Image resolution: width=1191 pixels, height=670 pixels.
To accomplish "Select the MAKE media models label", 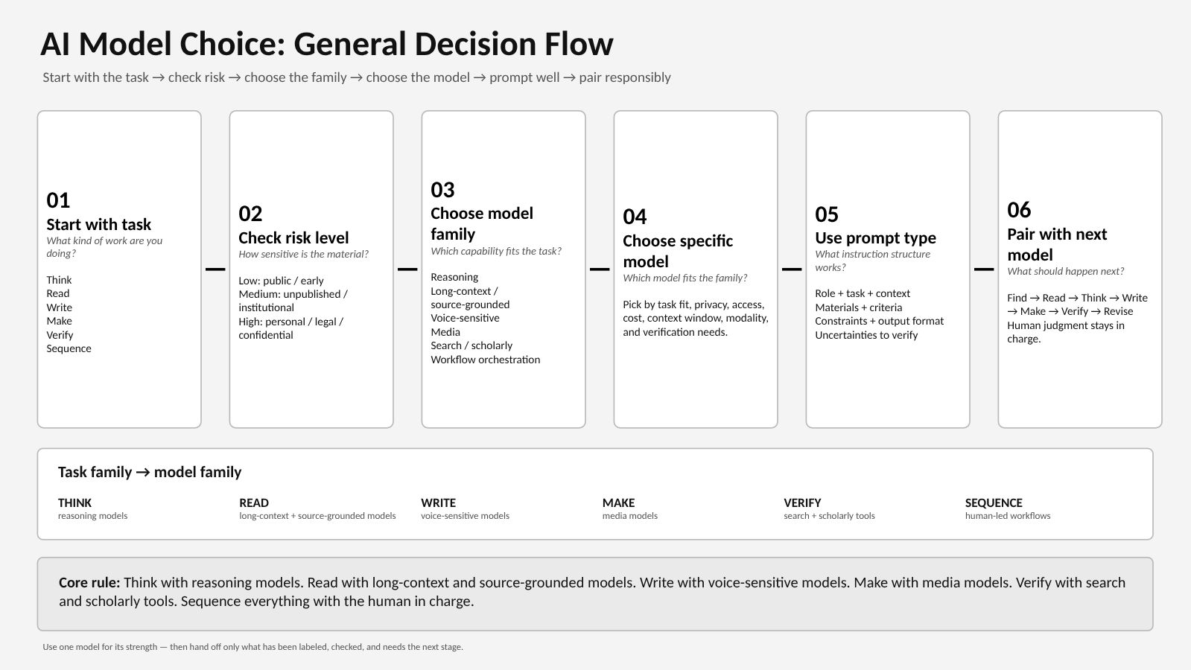I will pos(630,508).
